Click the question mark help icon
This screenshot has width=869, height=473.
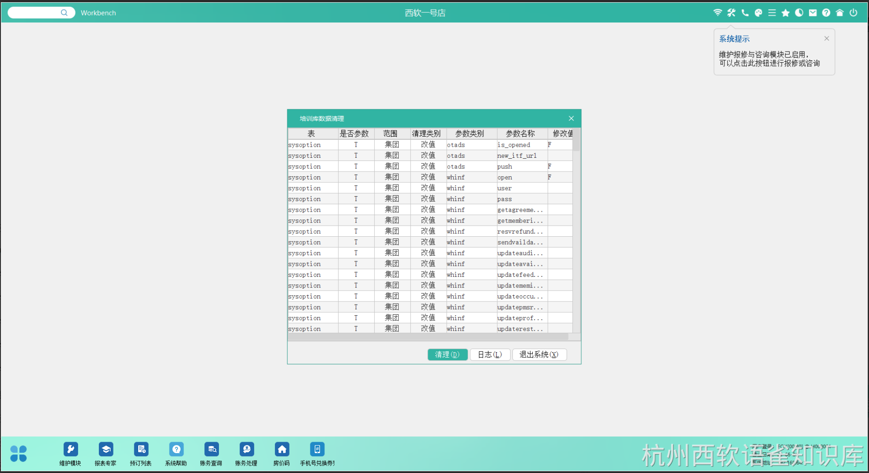tap(826, 12)
